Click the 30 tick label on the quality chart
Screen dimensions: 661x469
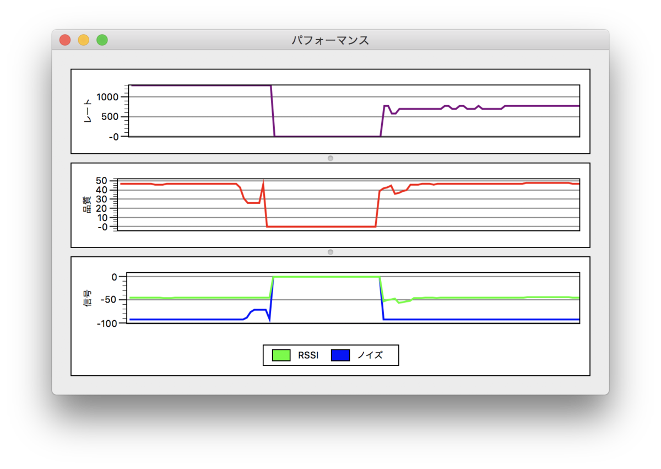101,199
